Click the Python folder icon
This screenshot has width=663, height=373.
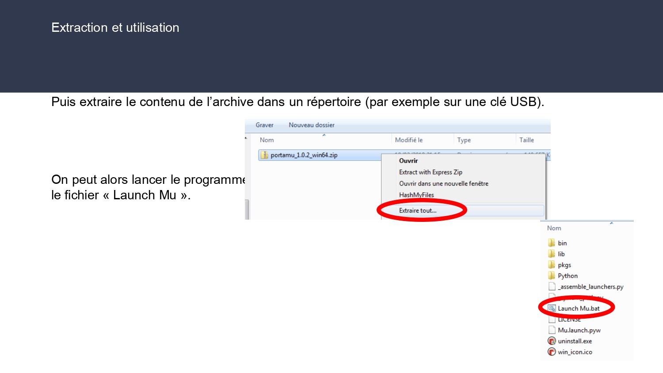551,276
